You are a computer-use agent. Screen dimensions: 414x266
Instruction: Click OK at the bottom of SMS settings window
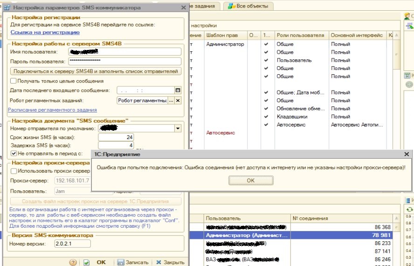(x=101, y=262)
